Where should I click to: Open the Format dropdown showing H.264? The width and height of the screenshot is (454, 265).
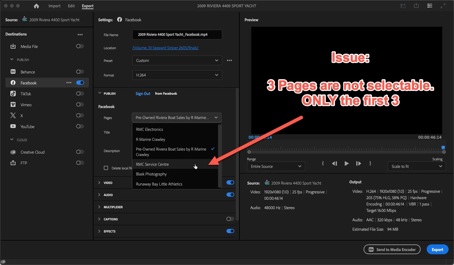(x=177, y=75)
